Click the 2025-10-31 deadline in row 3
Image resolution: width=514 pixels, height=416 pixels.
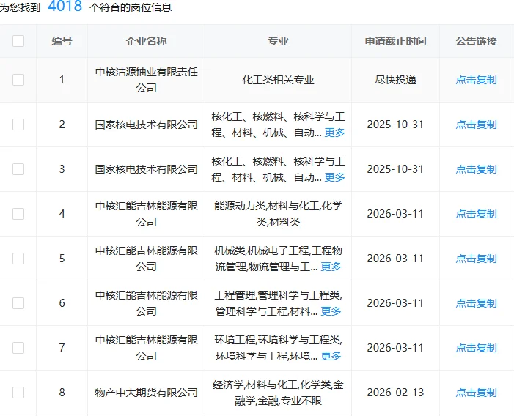point(395,169)
